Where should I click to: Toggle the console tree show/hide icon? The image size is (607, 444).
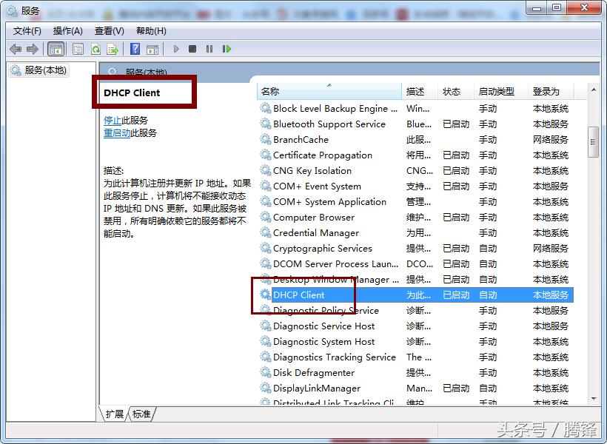pos(56,49)
